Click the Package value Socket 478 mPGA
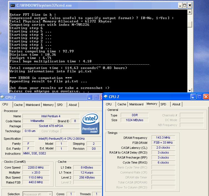Screen dimensions: 209x196 click(x=51, y=126)
